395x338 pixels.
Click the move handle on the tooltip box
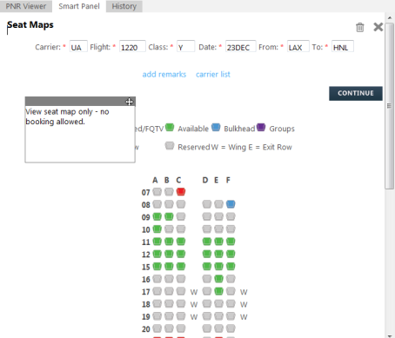pos(129,102)
